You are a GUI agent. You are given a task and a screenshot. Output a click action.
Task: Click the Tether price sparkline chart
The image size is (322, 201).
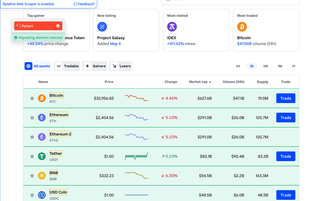136,156
